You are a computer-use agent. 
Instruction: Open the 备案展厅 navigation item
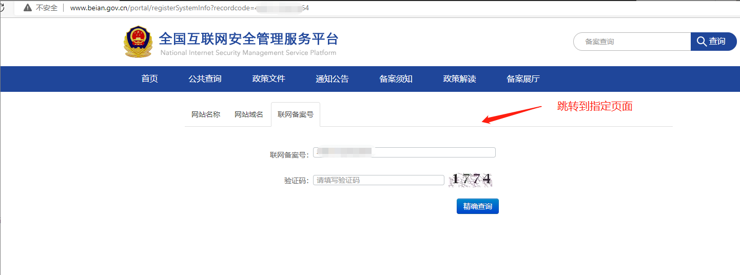pos(523,79)
